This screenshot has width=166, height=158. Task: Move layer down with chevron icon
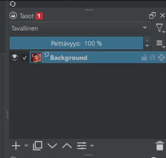point(52,146)
